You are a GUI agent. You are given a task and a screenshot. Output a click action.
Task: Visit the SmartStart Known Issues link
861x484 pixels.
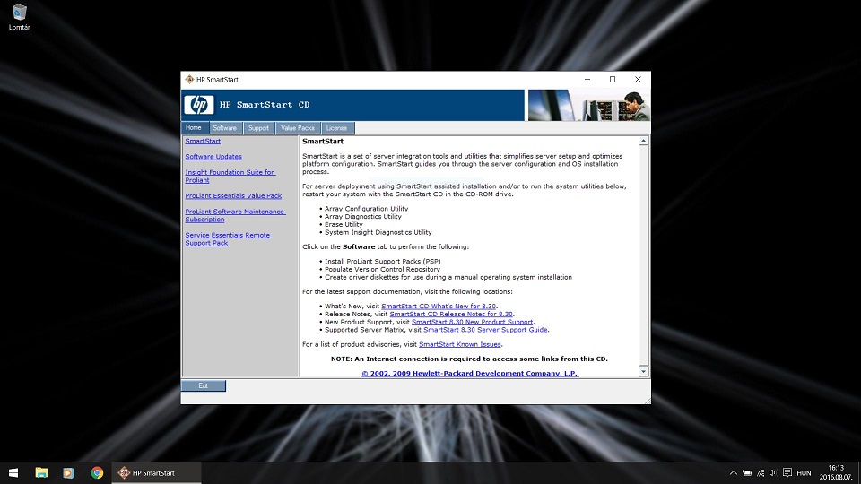459,344
